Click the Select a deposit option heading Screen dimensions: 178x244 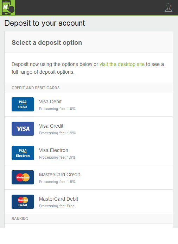click(x=47, y=43)
